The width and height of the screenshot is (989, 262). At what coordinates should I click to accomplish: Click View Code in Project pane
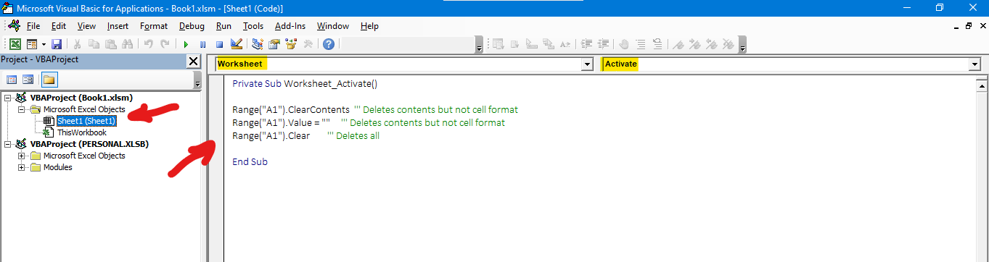click(x=12, y=80)
